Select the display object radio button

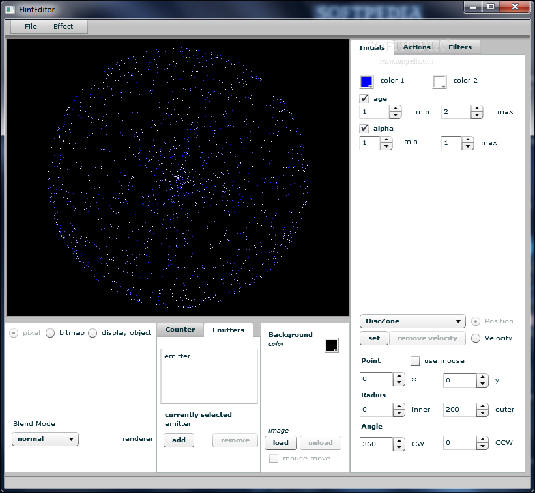click(93, 333)
